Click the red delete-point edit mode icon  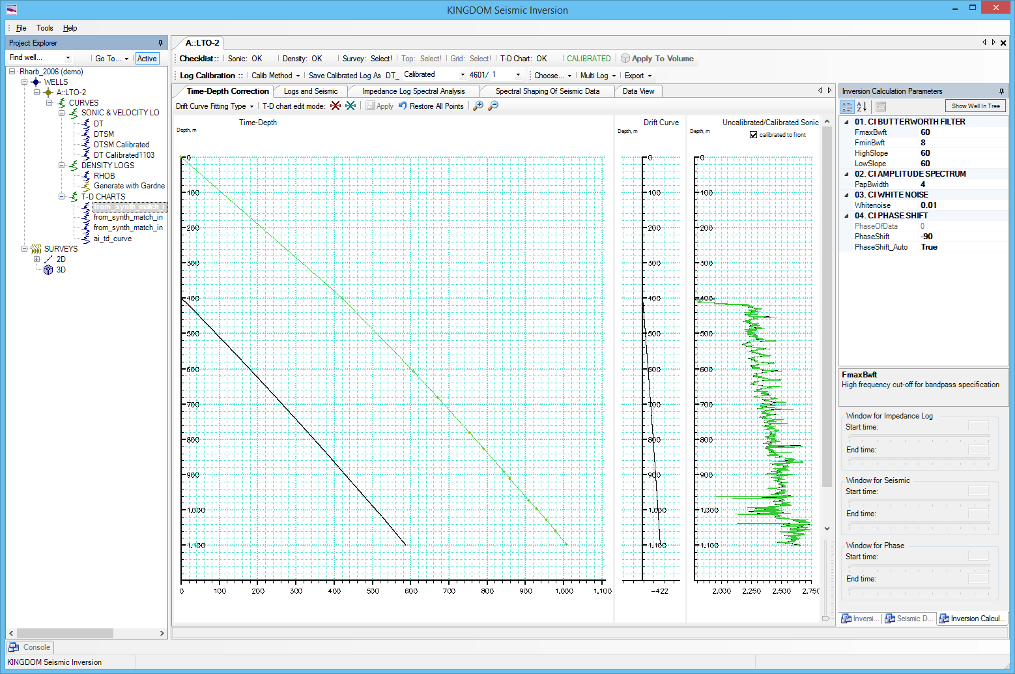336,106
